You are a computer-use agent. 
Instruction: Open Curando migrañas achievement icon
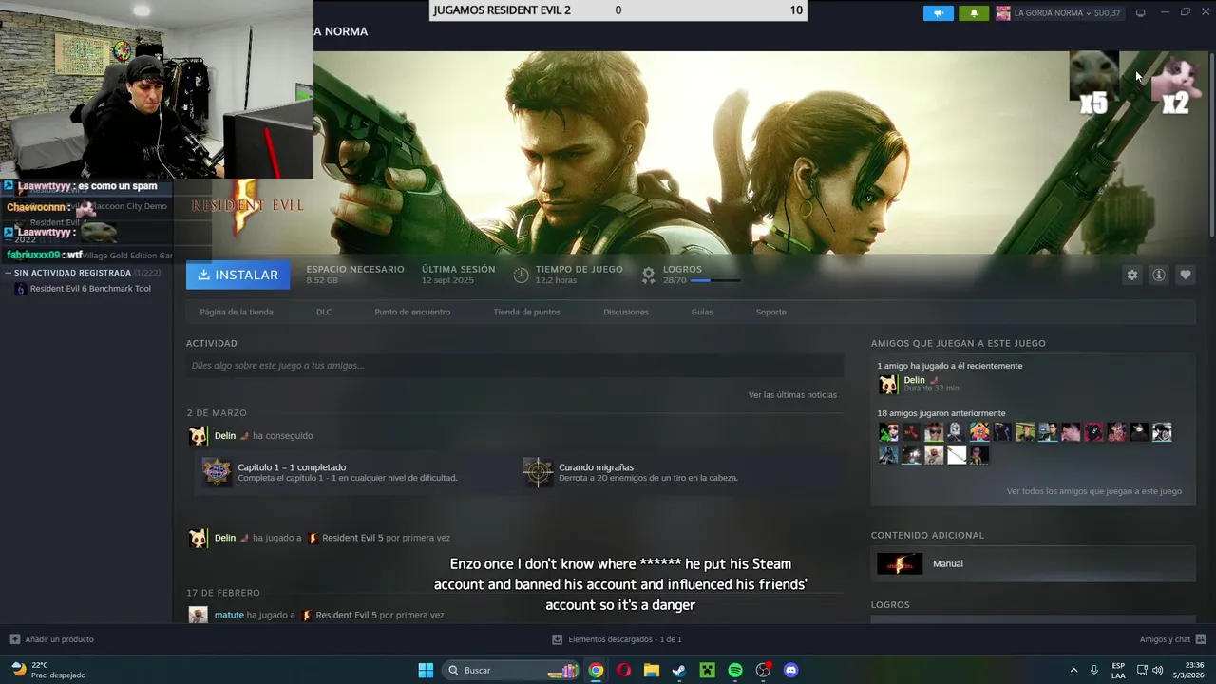(x=538, y=472)
